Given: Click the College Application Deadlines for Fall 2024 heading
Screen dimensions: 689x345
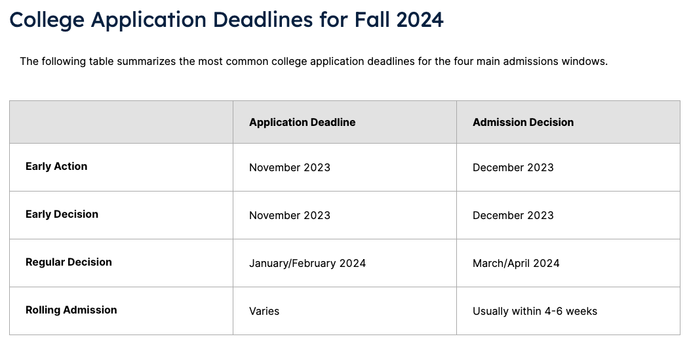Looking at the screenshot, I should (x=226, y=20).
